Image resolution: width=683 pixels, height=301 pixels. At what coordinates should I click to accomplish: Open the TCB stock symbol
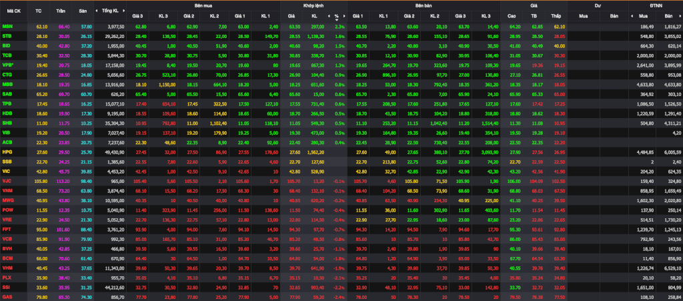(7, 55)
